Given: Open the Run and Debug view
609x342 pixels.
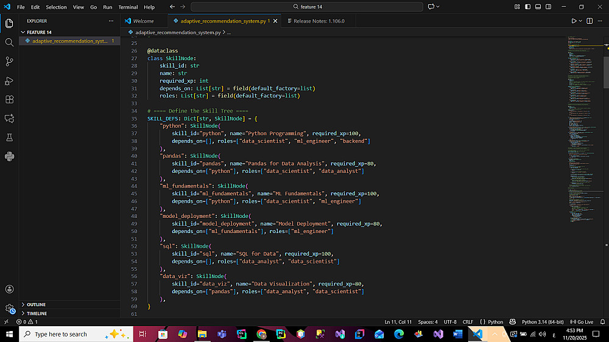Looking at the screenshot, I should click(9, 80).
